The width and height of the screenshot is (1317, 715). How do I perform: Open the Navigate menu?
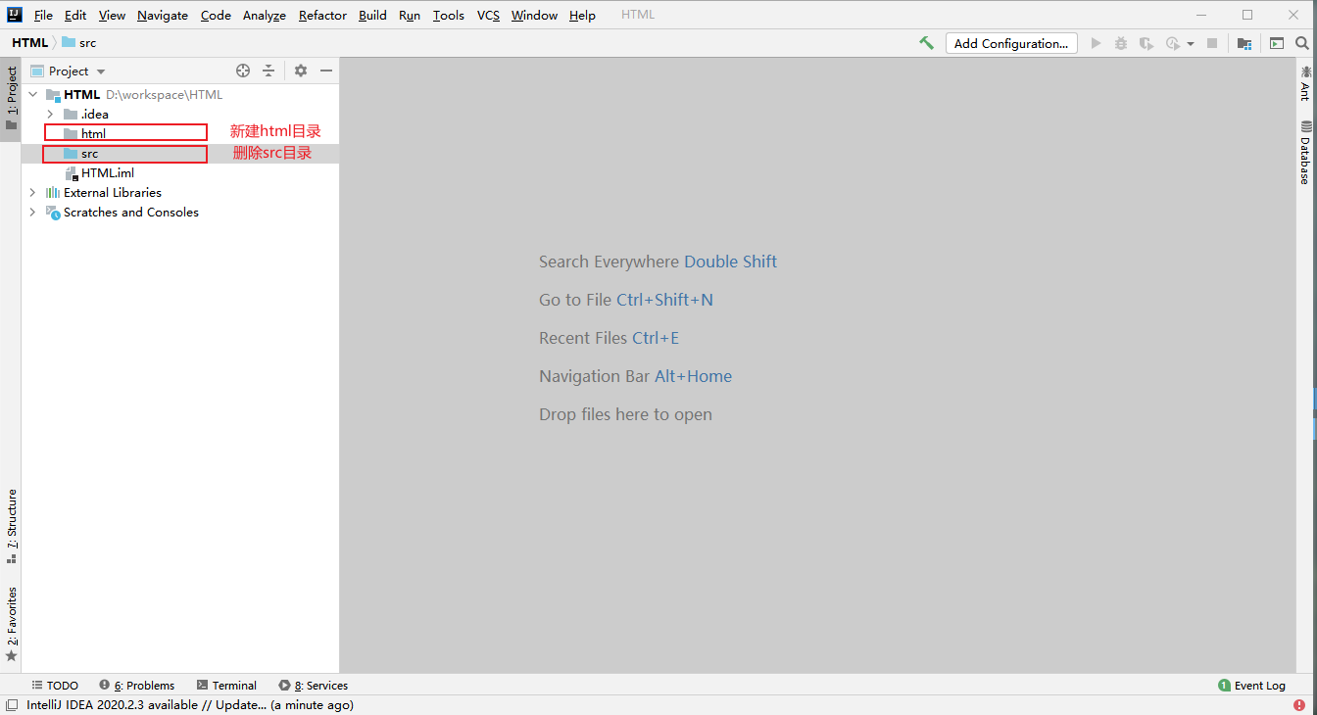pyautogui.click(x=163, y=15)
